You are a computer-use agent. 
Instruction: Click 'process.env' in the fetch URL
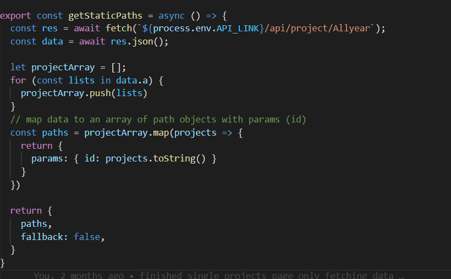182,29
